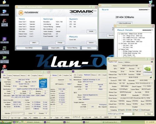Click the front CPU-Z title bar icon
The image size is (156, 124).
(x=3, y=72)
